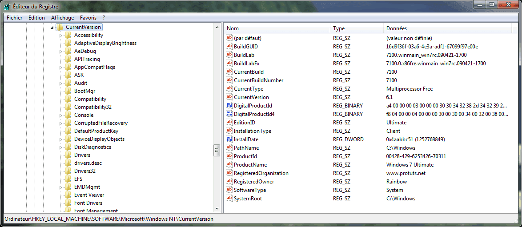This screenshot has width=522, height=227.
Task: Expand the DeviceDisplayObjects key
Action: pos(60,139)
